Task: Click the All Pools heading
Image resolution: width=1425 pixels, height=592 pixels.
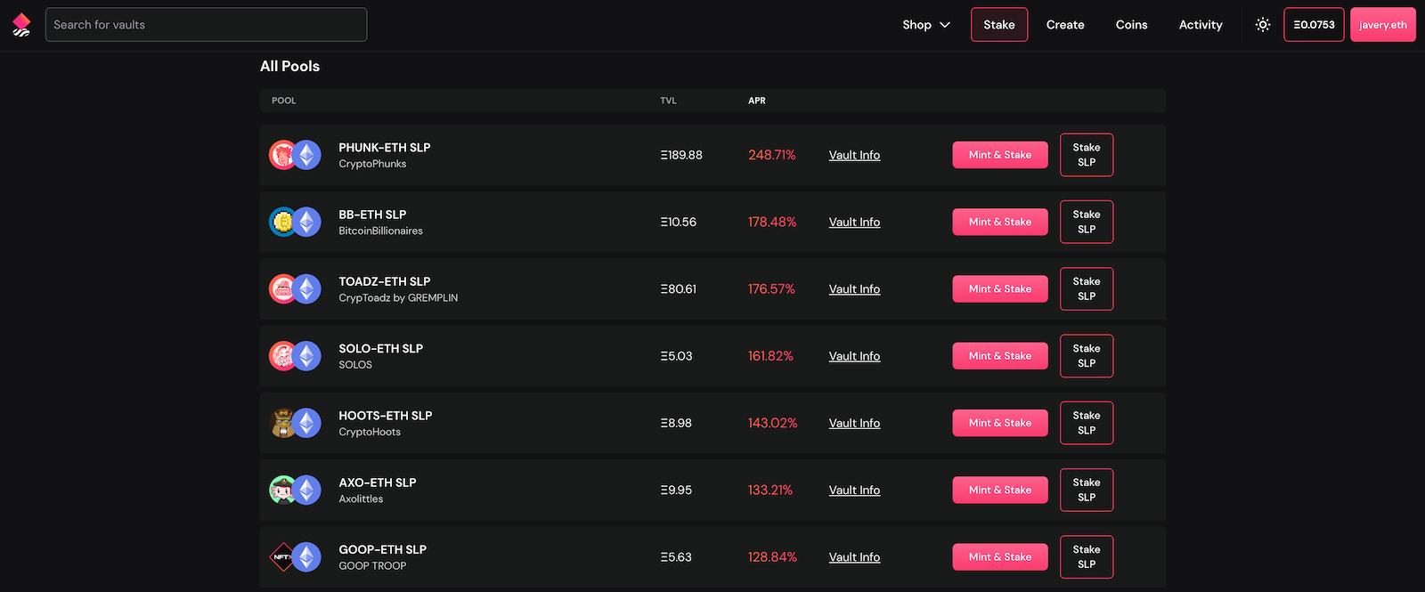Action: click(289, 67)
